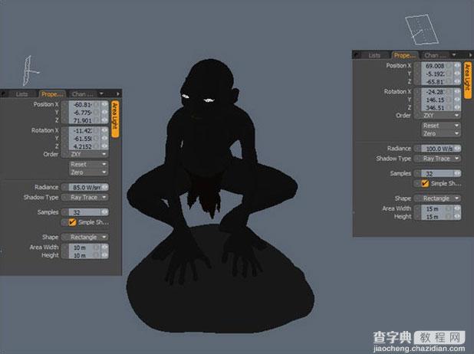Toggle animation key dot for left Radiance
Image resolution: width=474 pixels, height=354 pixels.
(65, 187)
